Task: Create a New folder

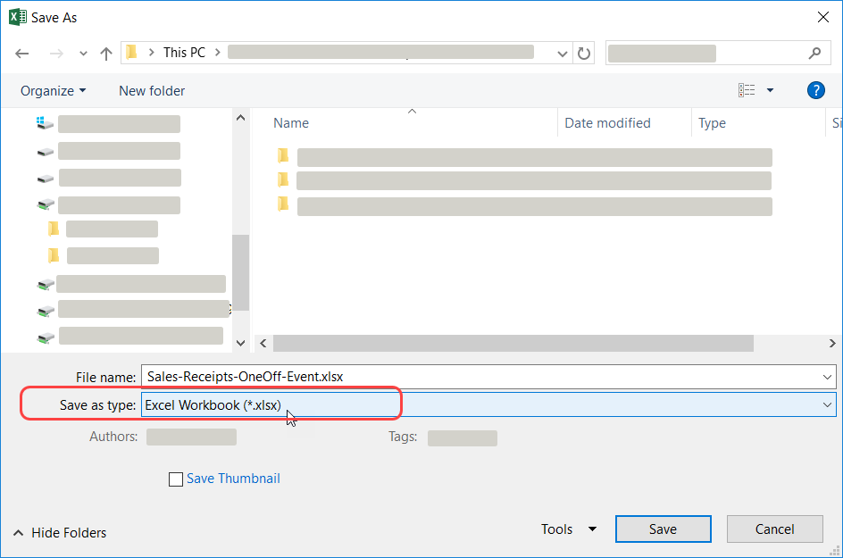Action: [x=152, y=90]
